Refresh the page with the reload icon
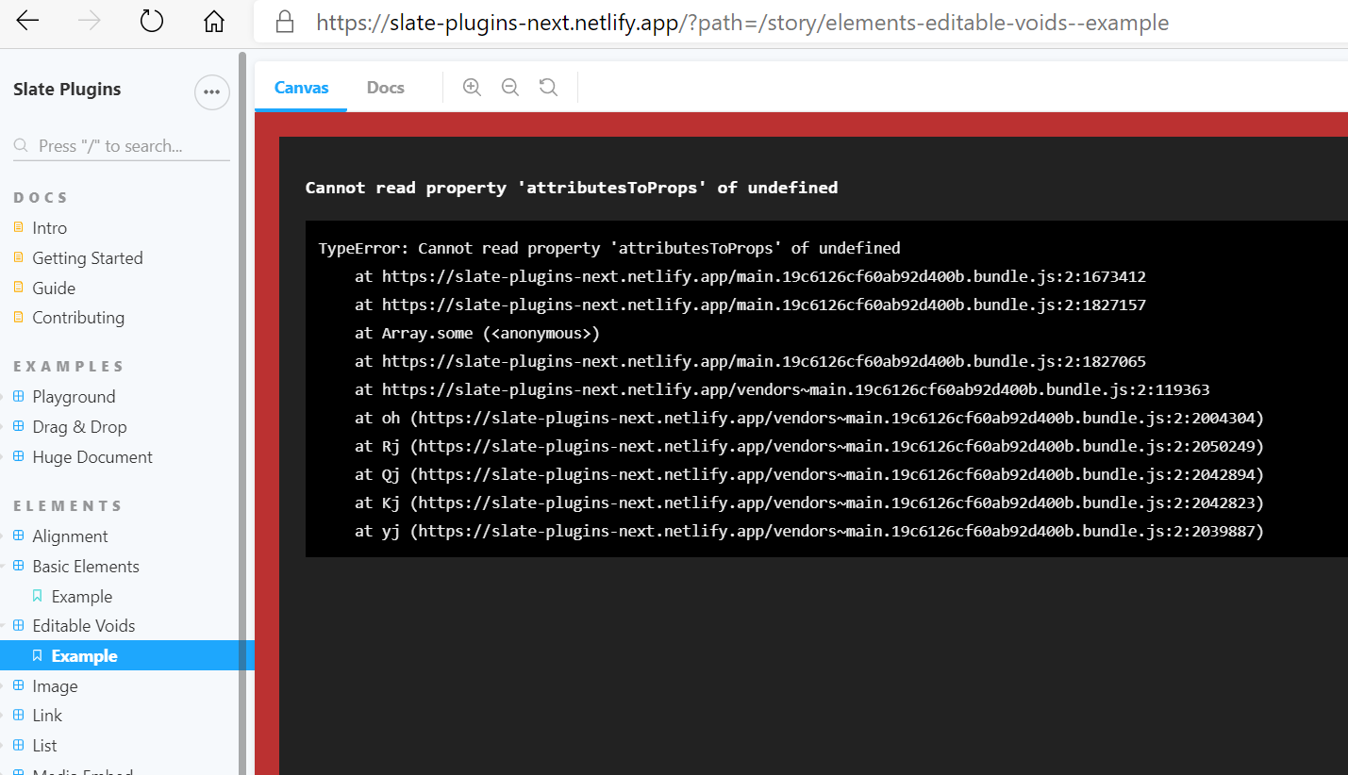1348x775 pixels. [x=151, y=20]
